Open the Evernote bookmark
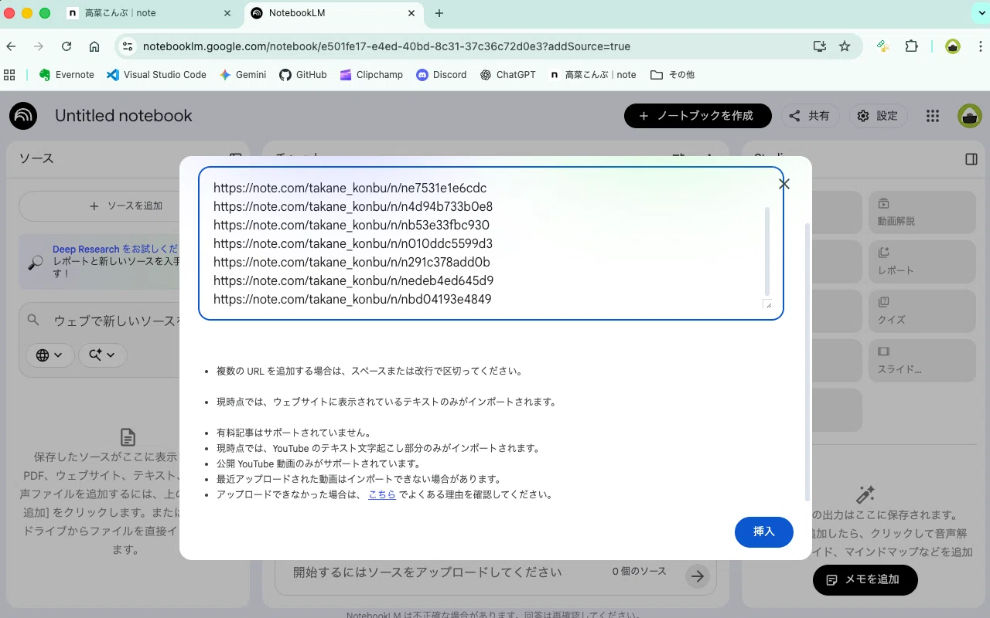Viewport: 990px width, 618px height. coord(67,75)
